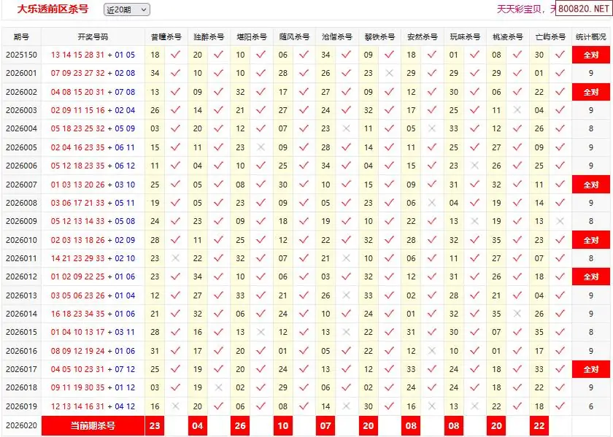Click the 亡屿 cross icon in row 2026009

coord(560,221)
